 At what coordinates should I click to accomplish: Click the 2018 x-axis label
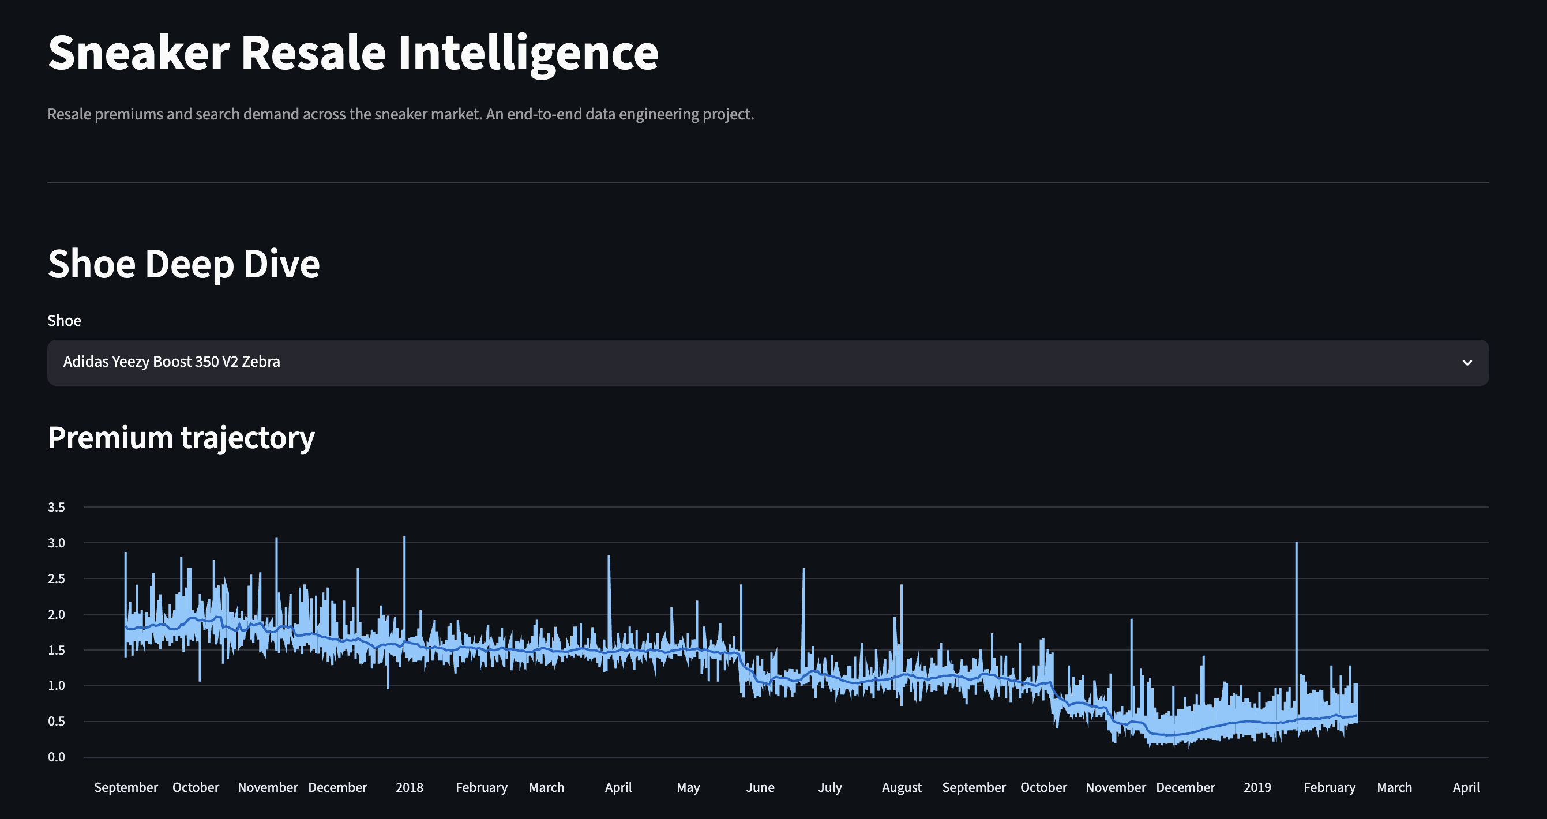pyautogui.click(x=410, y=787)
